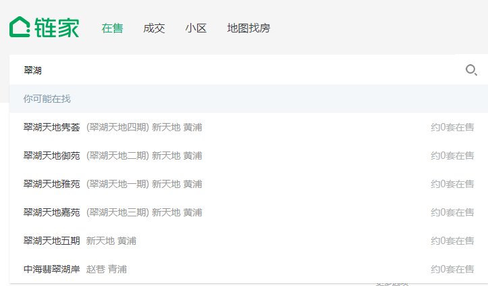Click the search magnifier icon
488x286 pixels.
point(471,70)
